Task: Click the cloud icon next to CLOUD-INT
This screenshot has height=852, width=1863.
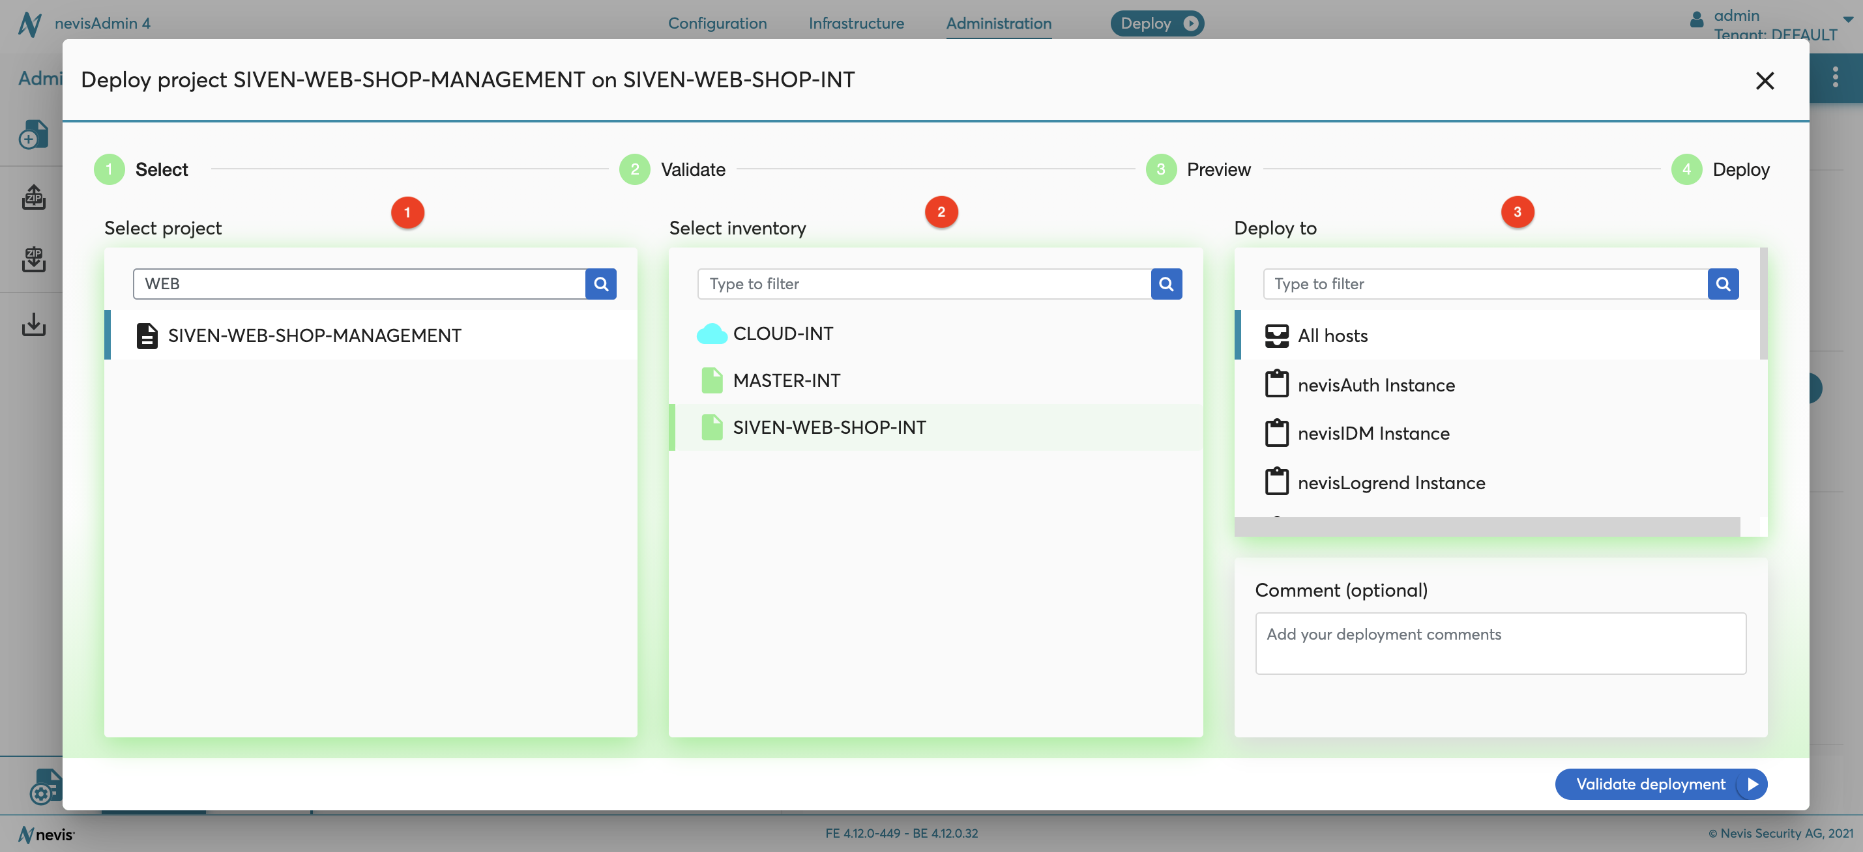Action: click(712, 334)
